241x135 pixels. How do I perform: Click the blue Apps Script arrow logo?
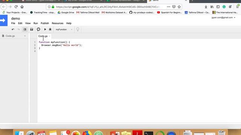click(x=4, y=20)
